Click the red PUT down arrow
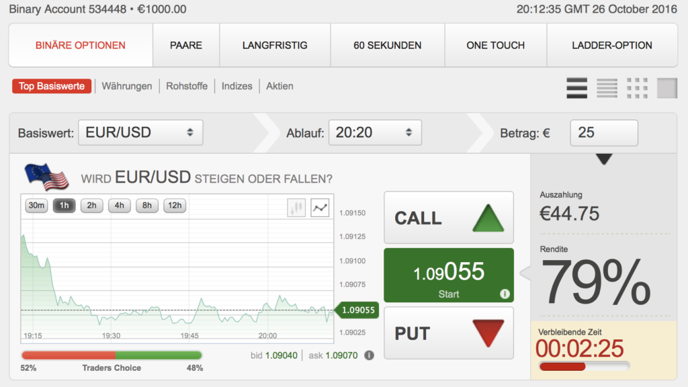The image size is (688, 387). click(x=488, y=333)
